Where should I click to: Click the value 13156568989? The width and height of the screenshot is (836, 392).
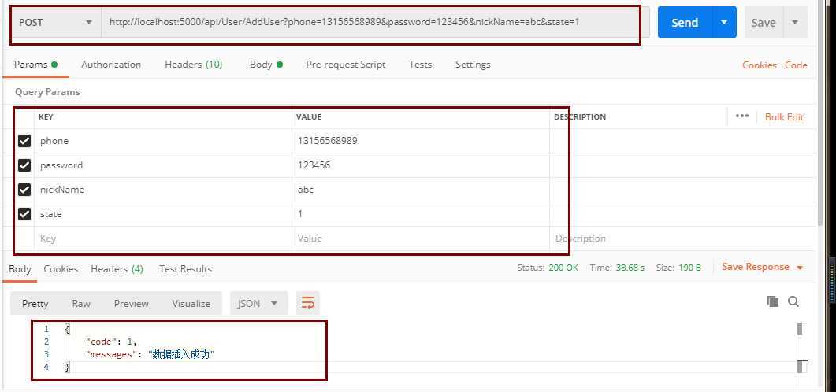(328, 141)
